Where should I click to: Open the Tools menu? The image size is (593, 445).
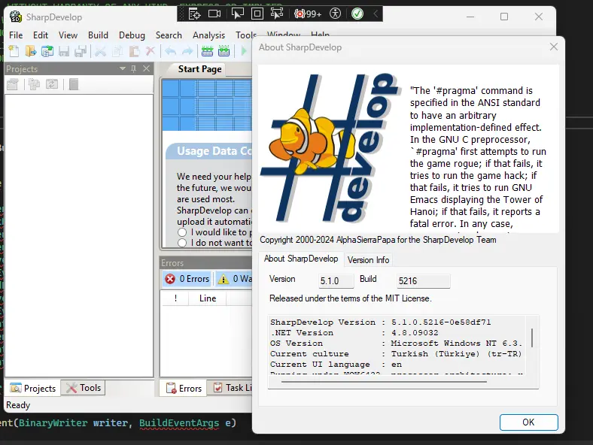pos(246,35)
